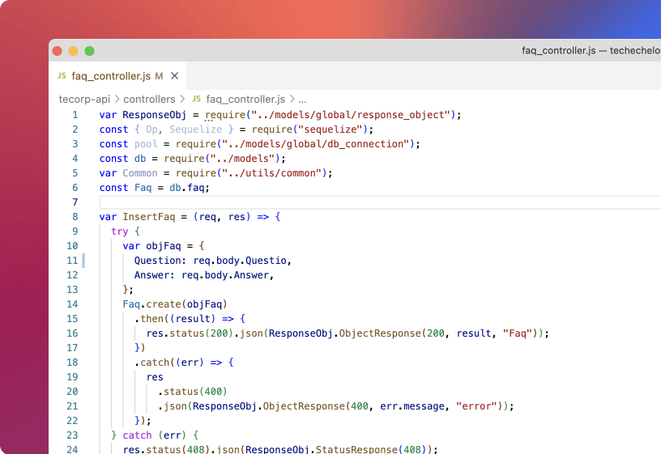Click line number 1 in the gutter

pos(75,115)
